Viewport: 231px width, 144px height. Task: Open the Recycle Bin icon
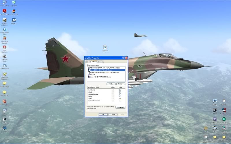pyautogui.click(x=14, y=3)
